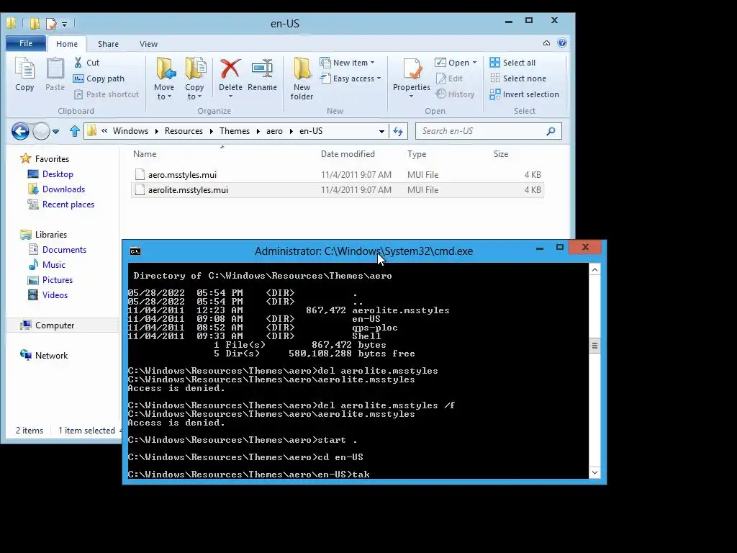
Task: Click History in the Open group
Action: (455, 94)
